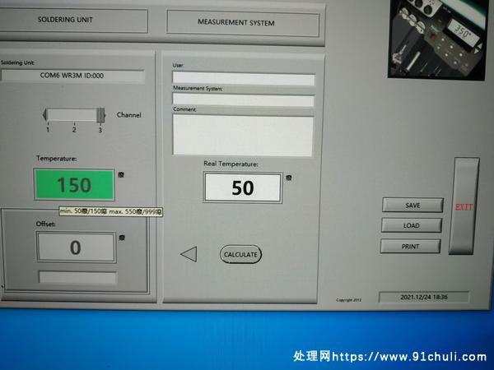This screenshot has width=494, height=370.
Task: Click the Measurement System text field
Action: (243, 100)
